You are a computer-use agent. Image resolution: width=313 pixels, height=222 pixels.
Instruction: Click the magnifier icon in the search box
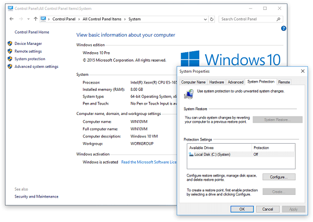click(279, 19)
